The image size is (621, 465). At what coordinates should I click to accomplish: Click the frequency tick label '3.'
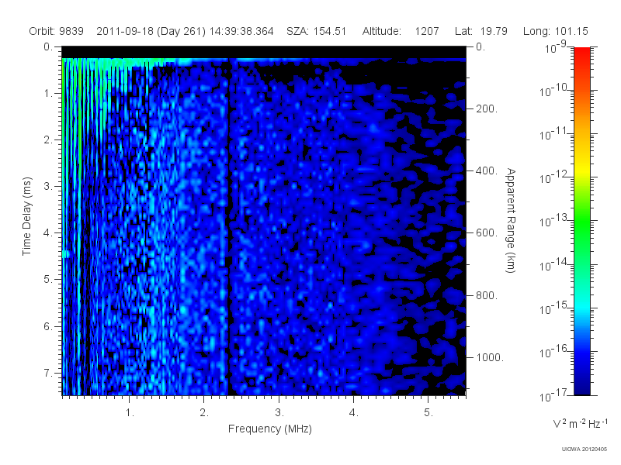point(279,413)
